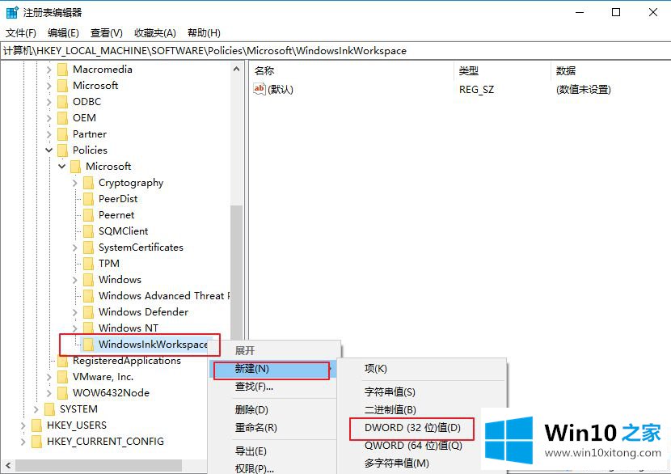Click the registry path address bar
This screenshot has width=671, height=474.
(x=335, y=50)
